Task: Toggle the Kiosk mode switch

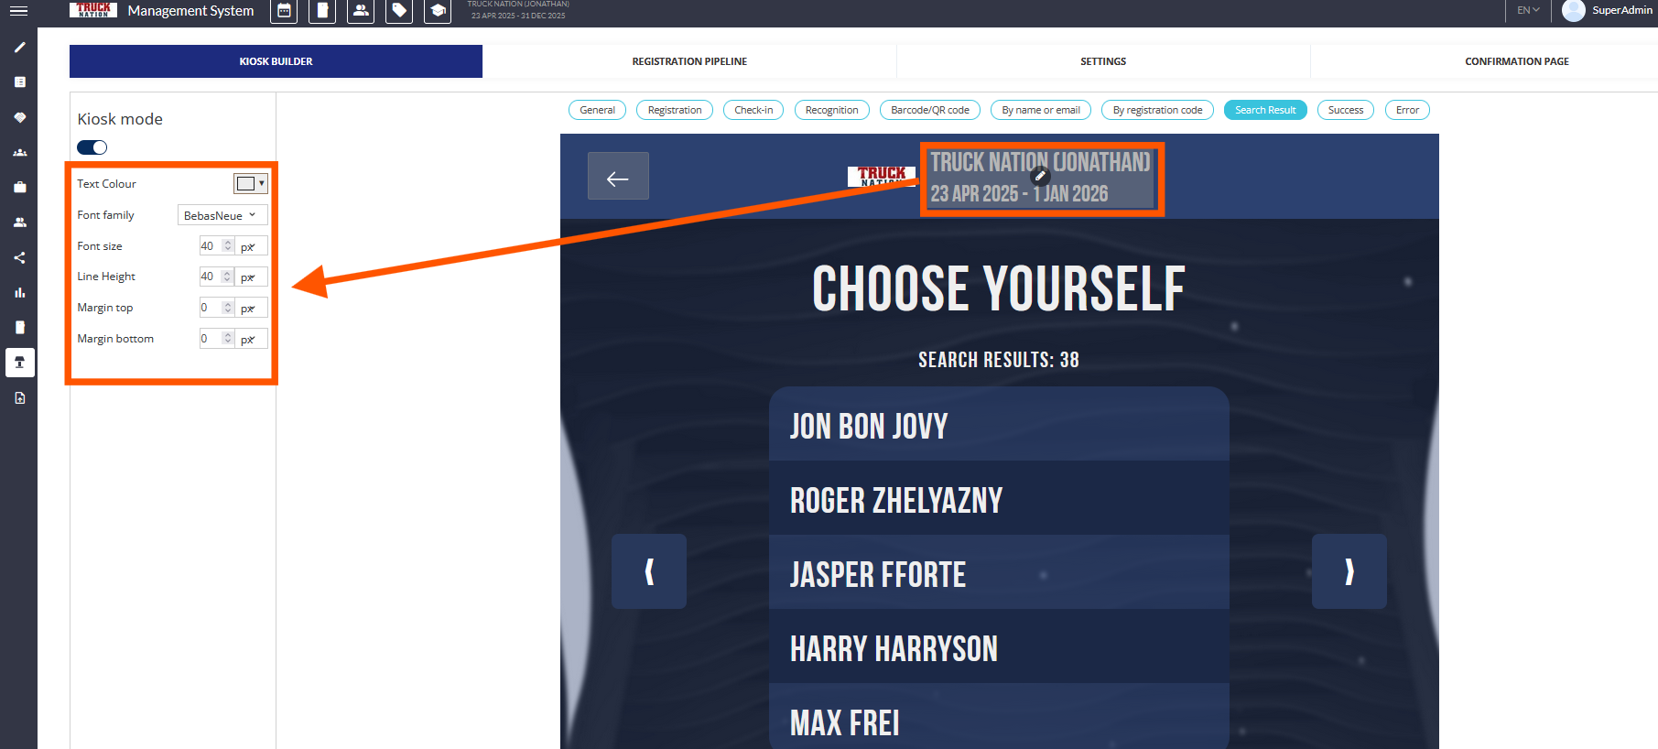Action: pyautogui.click(x=92, y=147)
